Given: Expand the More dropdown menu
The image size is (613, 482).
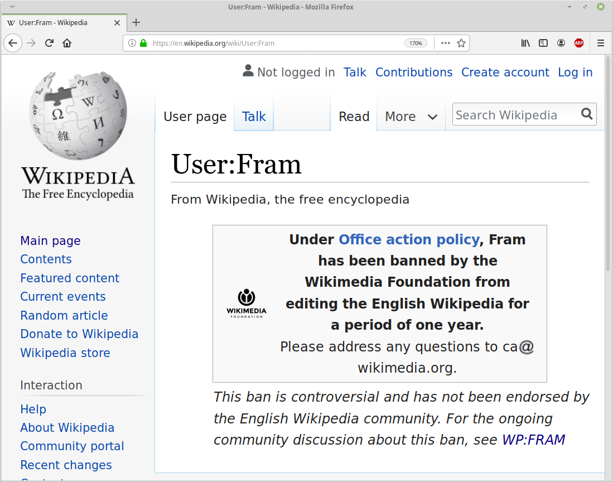Looking at the screenshot, I should [411, 117].
